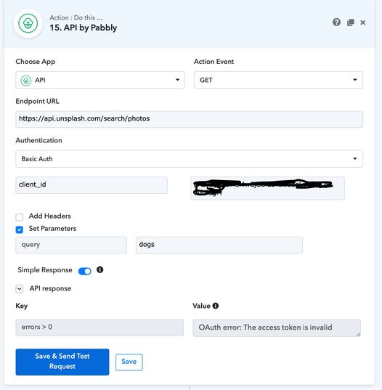Click Save & Send Test Request button
The height and width of the screenshot is (390, 382).
(x=62, y=362)
